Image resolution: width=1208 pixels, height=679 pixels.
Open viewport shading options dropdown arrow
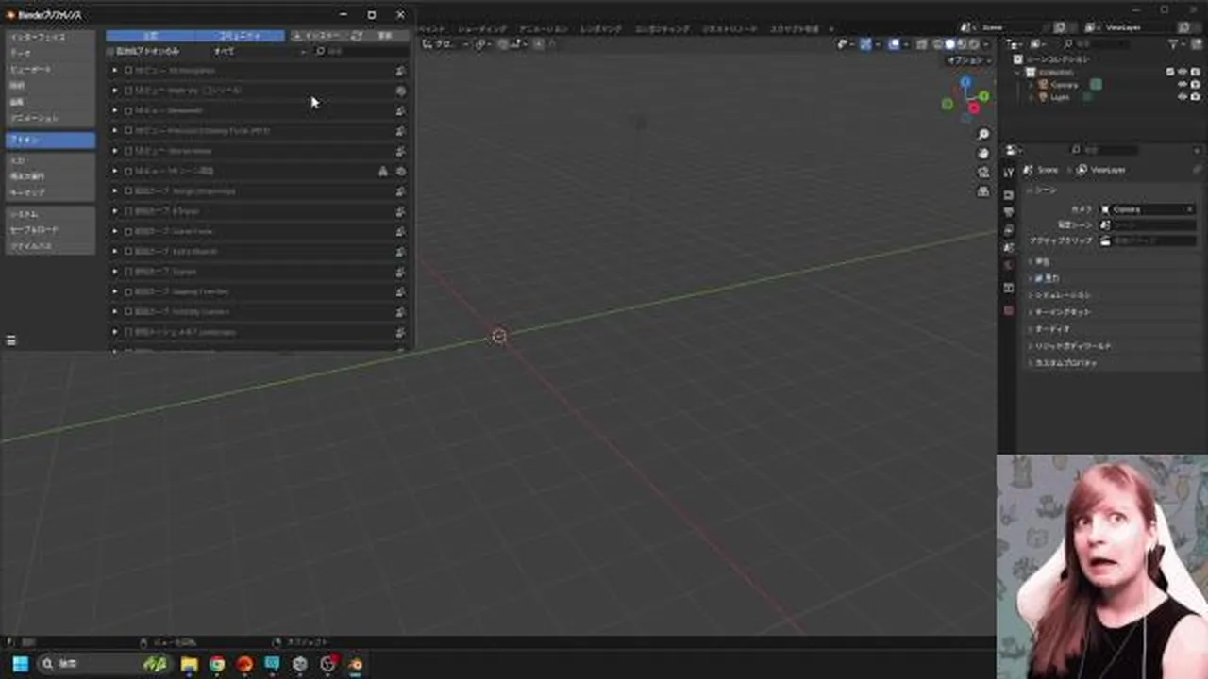tap(985, 43)
